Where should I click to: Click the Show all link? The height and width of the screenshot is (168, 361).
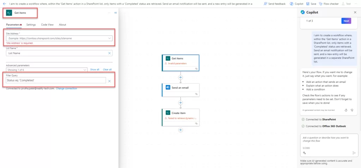[x=94, y=70]
